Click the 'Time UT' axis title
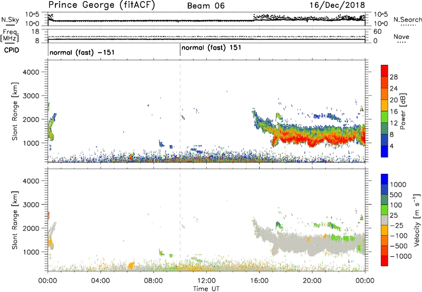This screenshot has height=292, width=422. tap(206, 288)
